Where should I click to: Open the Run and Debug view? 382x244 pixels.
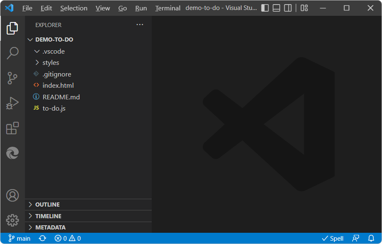(x=12, y=103)
